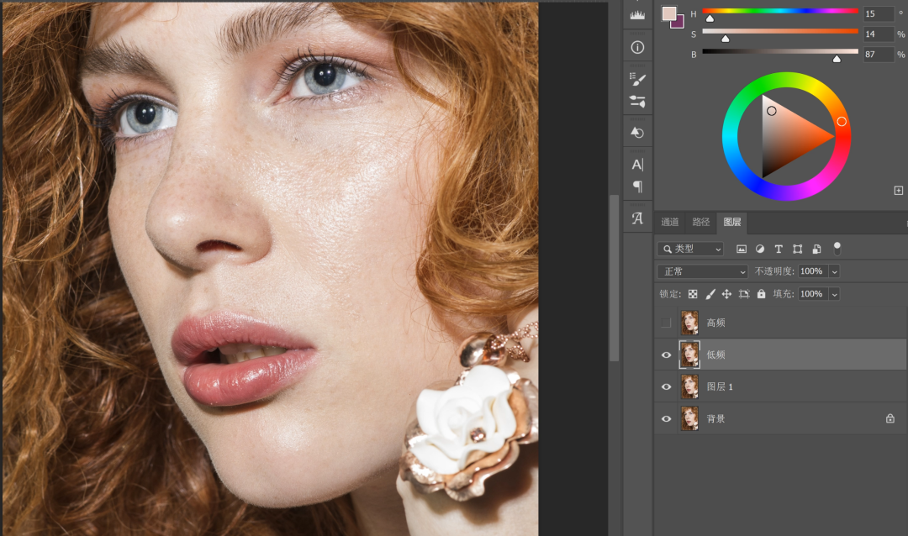
Task: Click the 图层 1 layer thumbnail
Action: click(x=689, y=386)
